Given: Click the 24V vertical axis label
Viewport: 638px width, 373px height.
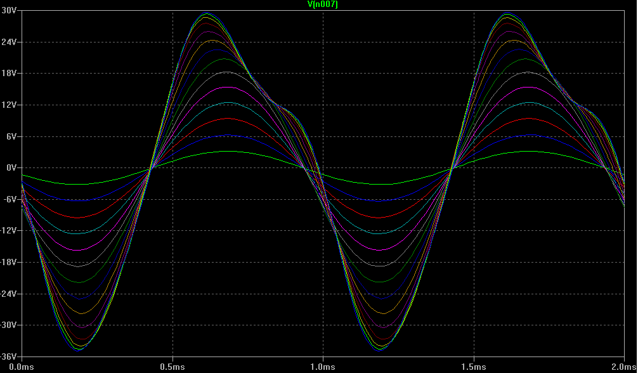Looking at the screenshot, I should [11, 42].
